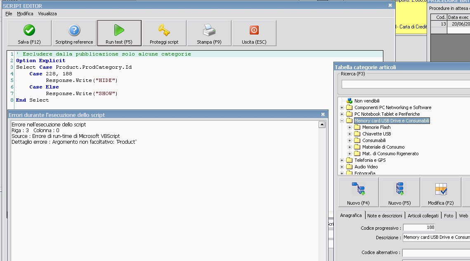Click the Select Case Product.ProdCategory.Id line
The height and width of the screenshot is (261, 470).
point(74,67)
